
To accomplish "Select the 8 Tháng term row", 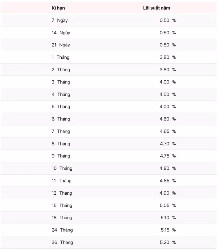I will [x=61, y=144].
